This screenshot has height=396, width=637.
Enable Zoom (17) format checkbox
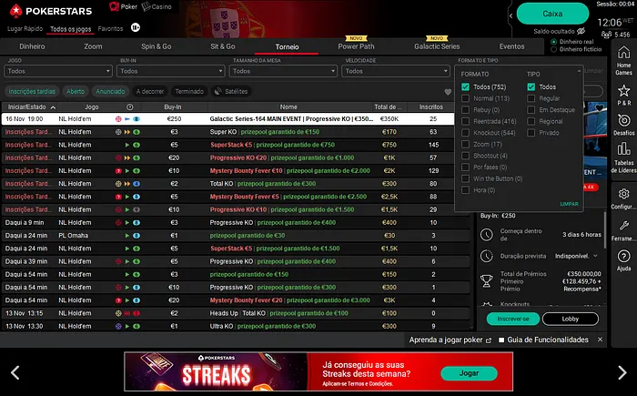pos(466,145)
